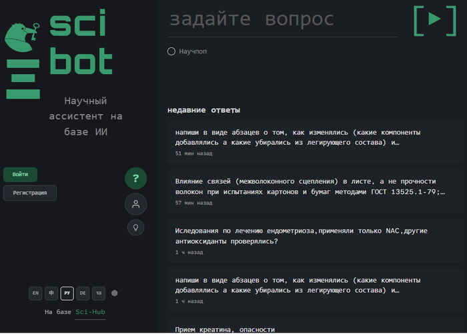The height and width of the screenshot is (334, 467).
Task: Open the user profile icon
Action: 136,204
